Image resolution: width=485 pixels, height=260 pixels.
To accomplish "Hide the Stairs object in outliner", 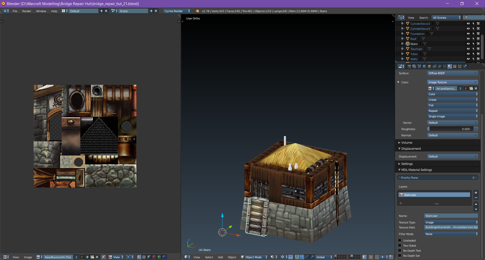I will pos(468,44).
